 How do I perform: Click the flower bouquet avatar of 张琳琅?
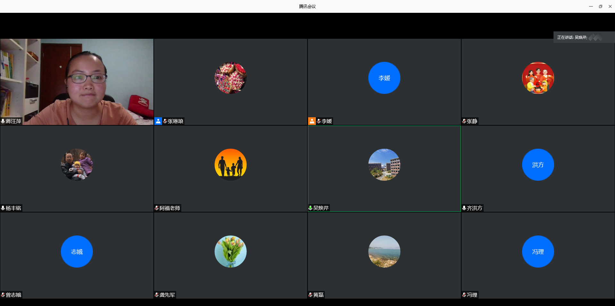230,78
